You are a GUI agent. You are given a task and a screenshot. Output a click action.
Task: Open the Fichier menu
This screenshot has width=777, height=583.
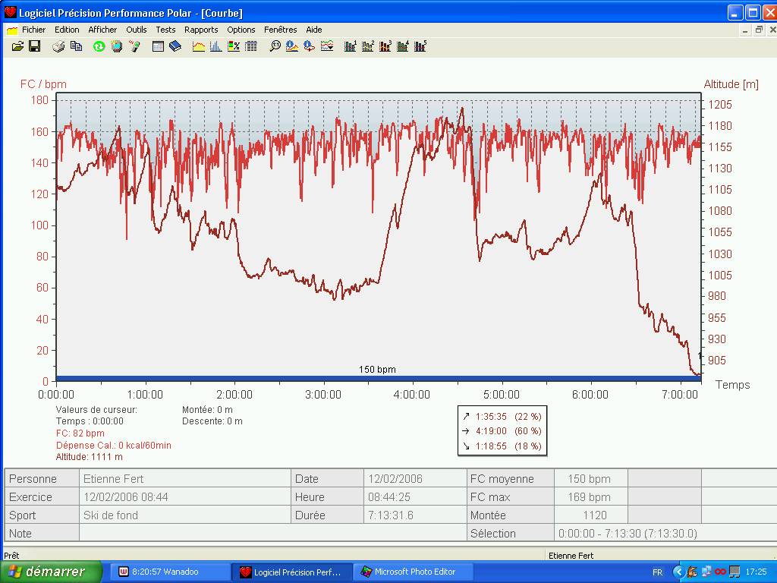(x=33, y=30)
